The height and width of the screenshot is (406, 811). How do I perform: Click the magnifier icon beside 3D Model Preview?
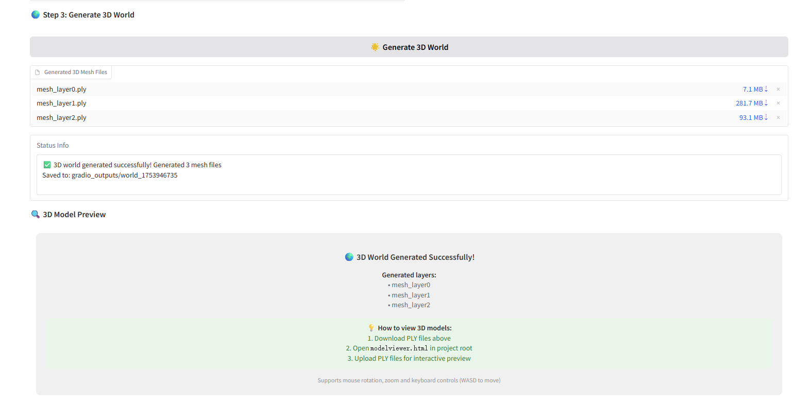pyautogui.click(x=36, y=215)
